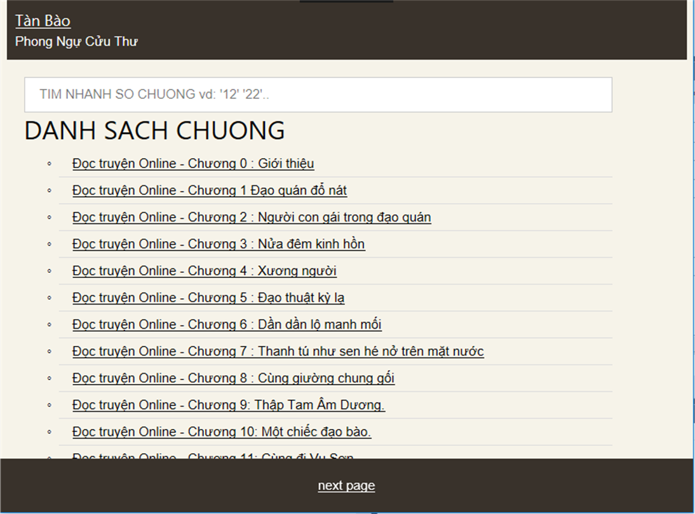Image resolution: width=695 pixels, height=514 pixels.
Task: Read Chương 3 : Nửa đêm kinh hồn
Action: (219, 244)
